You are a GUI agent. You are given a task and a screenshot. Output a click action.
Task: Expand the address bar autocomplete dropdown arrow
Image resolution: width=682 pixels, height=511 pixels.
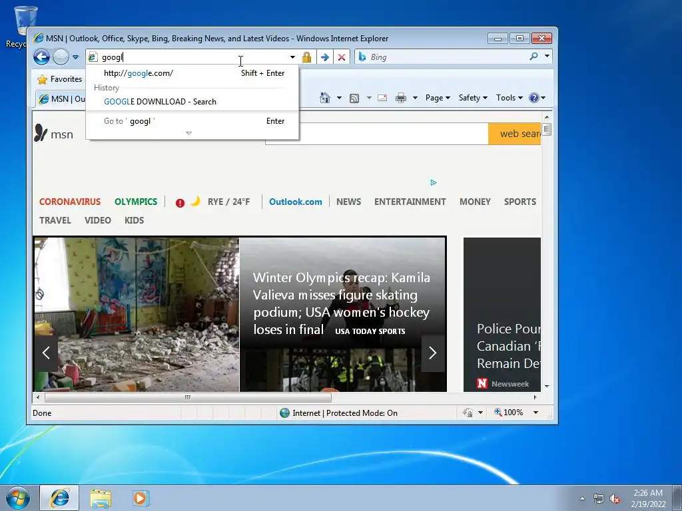(293, 57)
